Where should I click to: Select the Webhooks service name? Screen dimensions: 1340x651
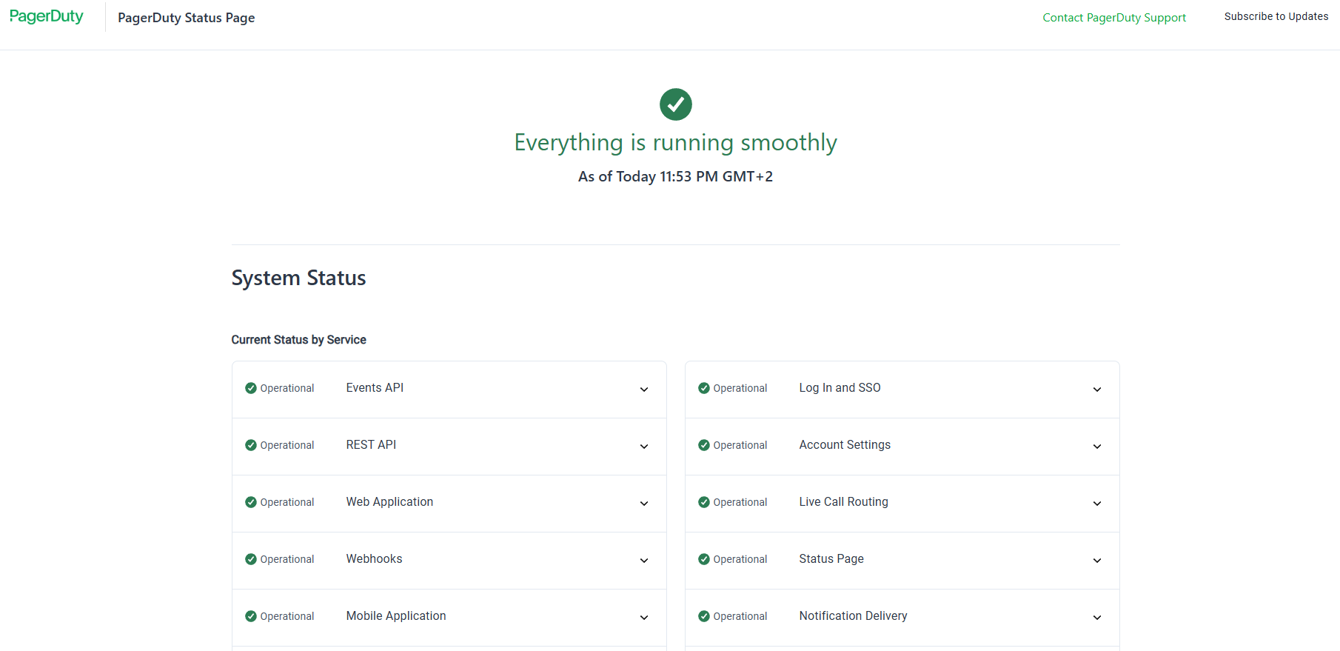374,558
